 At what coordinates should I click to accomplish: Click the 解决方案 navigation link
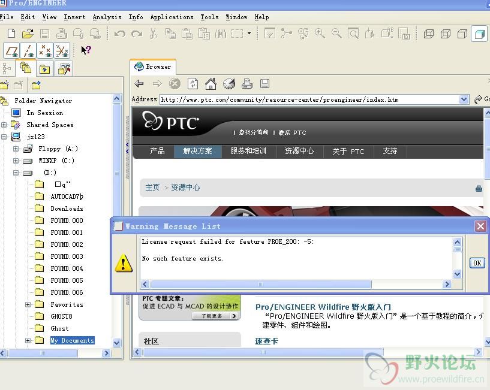click(197, 151)
